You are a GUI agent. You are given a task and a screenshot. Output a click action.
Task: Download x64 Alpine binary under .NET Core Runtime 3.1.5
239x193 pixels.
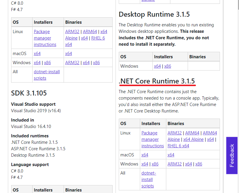coord(194,139)
